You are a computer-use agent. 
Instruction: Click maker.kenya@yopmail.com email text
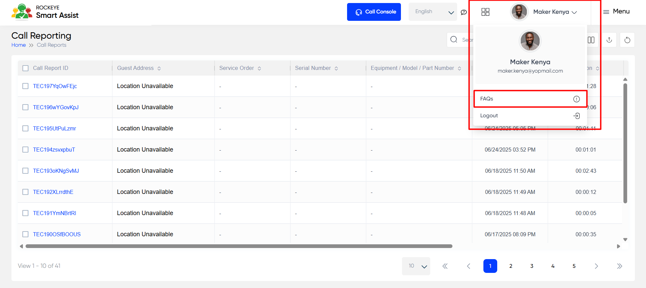[x=530, y=71]
